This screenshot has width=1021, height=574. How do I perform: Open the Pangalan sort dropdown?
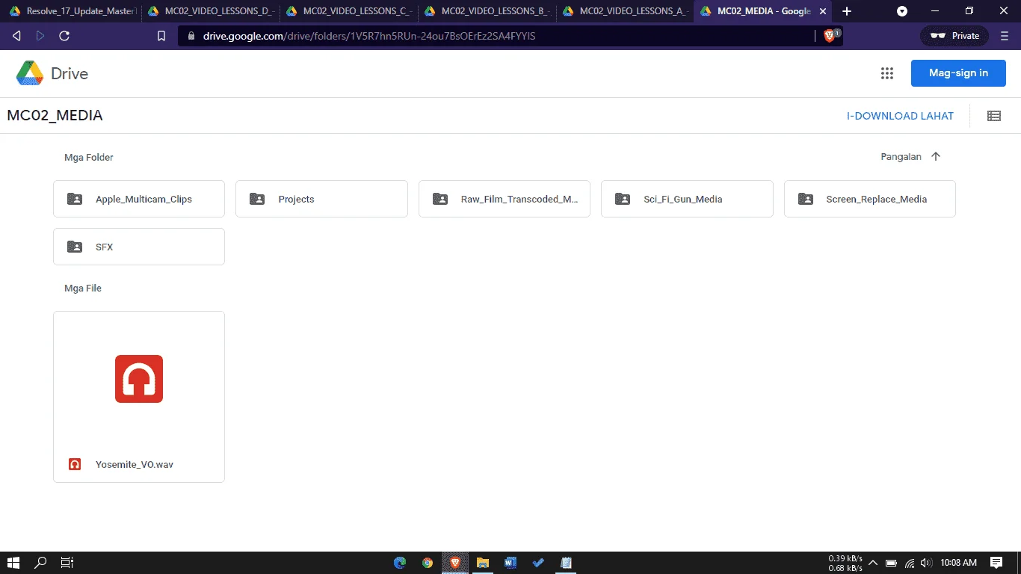pos(901,157)
